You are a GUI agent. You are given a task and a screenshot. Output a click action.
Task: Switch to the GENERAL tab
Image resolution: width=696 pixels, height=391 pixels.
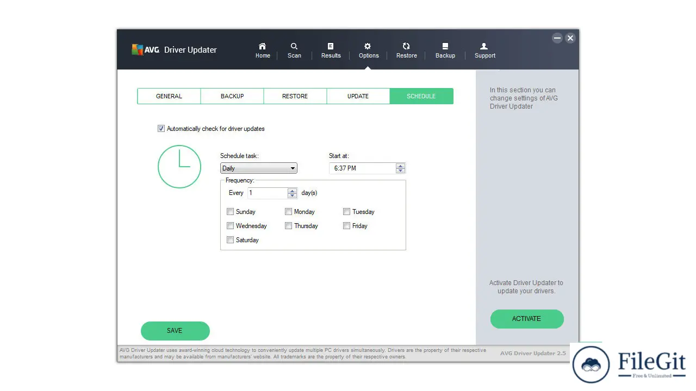click(x=169, y=96)
